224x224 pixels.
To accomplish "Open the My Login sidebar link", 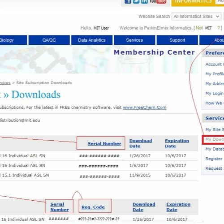I will click(x=215, y=93).
